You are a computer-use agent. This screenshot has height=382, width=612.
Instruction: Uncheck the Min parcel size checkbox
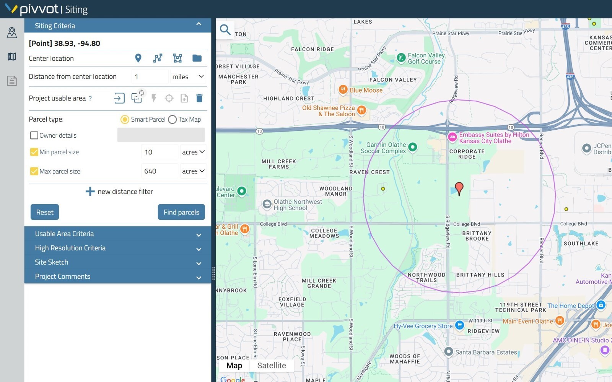coord(34,152)
